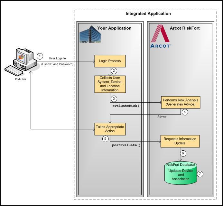The image size is (223, 206).
Task: Select the Takes Appropriate Action box
Action: pos(110,129)
